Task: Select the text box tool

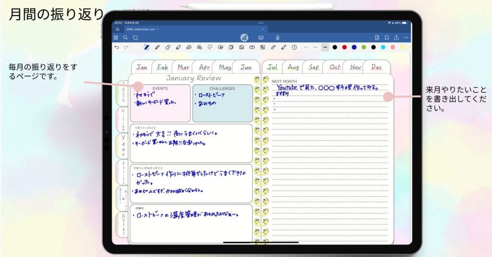Action: [252, 47]
